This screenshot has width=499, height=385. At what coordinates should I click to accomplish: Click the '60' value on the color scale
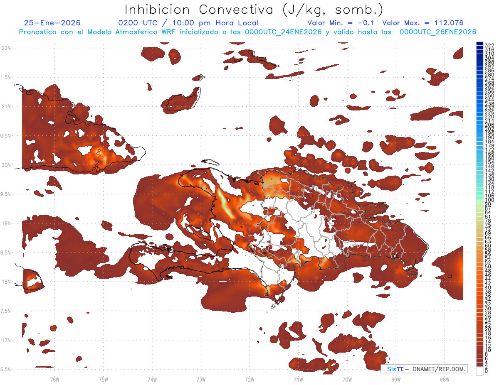pos(488,245)
